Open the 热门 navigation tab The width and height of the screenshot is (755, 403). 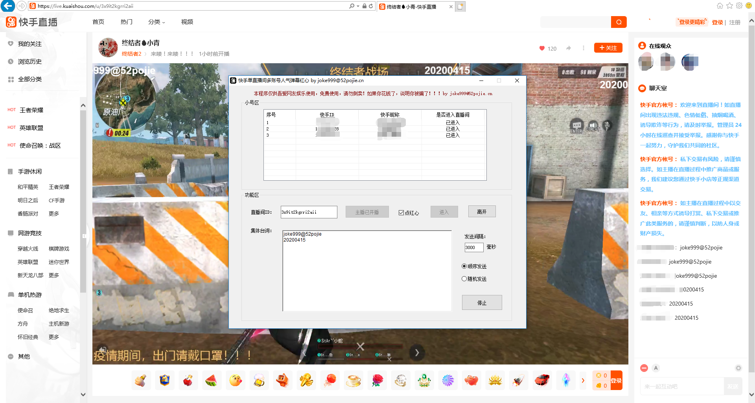click(x=126, y=22)
